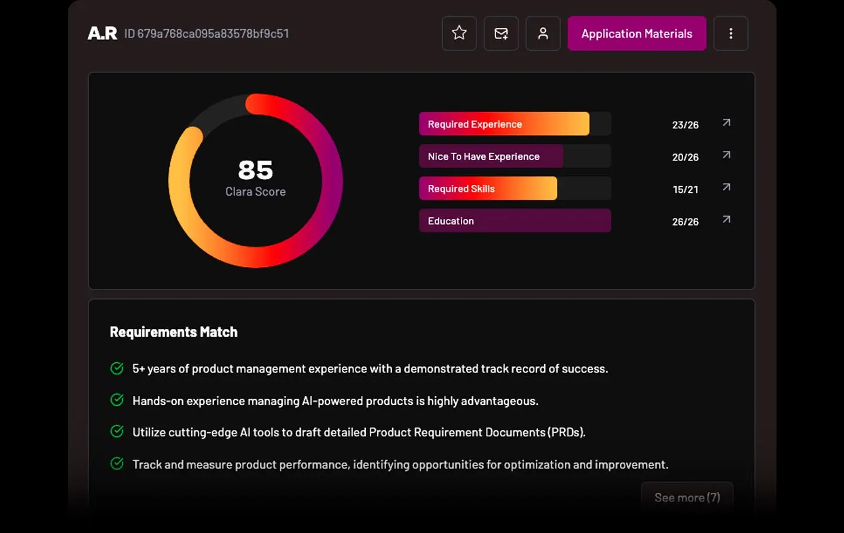Open Education details arrow
The height and width of the screenshot is (533, 844).
point(726,219)
